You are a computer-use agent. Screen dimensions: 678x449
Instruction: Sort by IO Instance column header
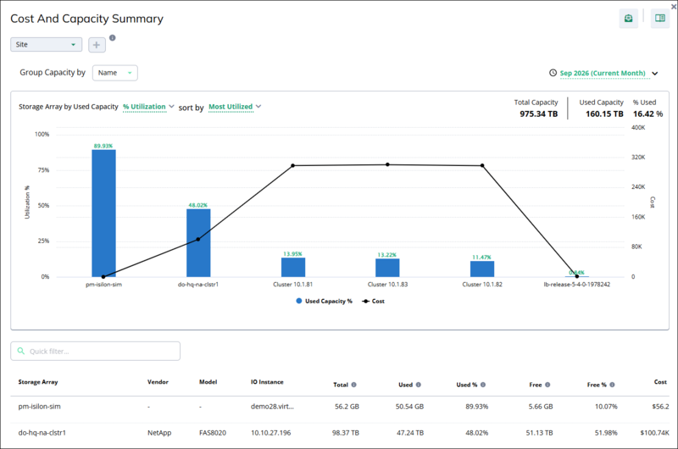[267, 382]
